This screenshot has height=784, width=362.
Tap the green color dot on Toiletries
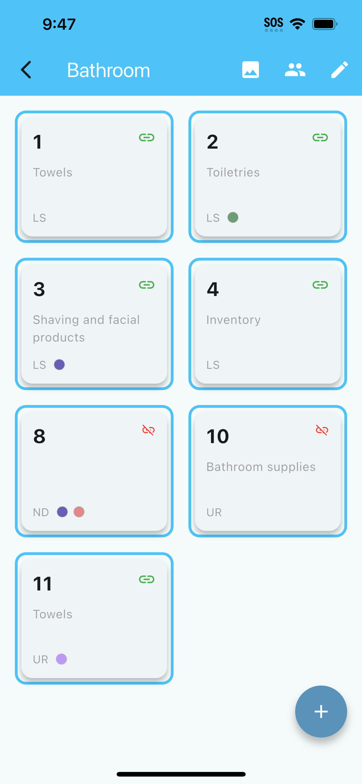[x=233, y=217]
